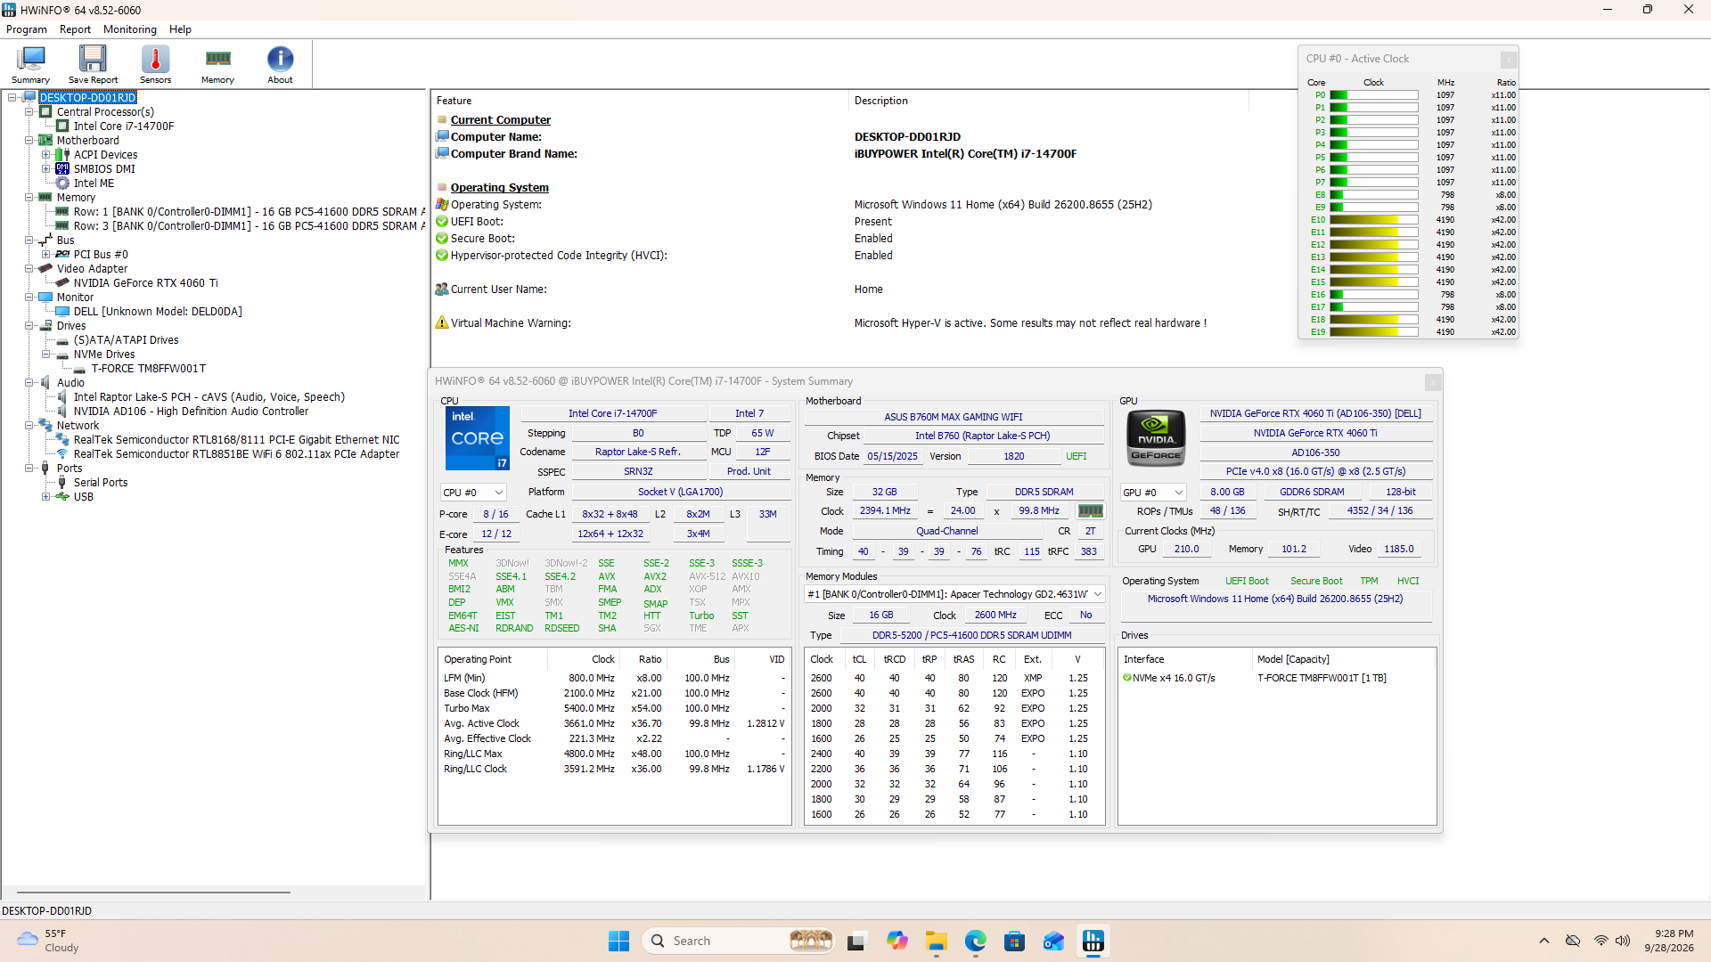Screen dimensions: 1711x962
Task: Open the Report menu
Action: [75, 29]
